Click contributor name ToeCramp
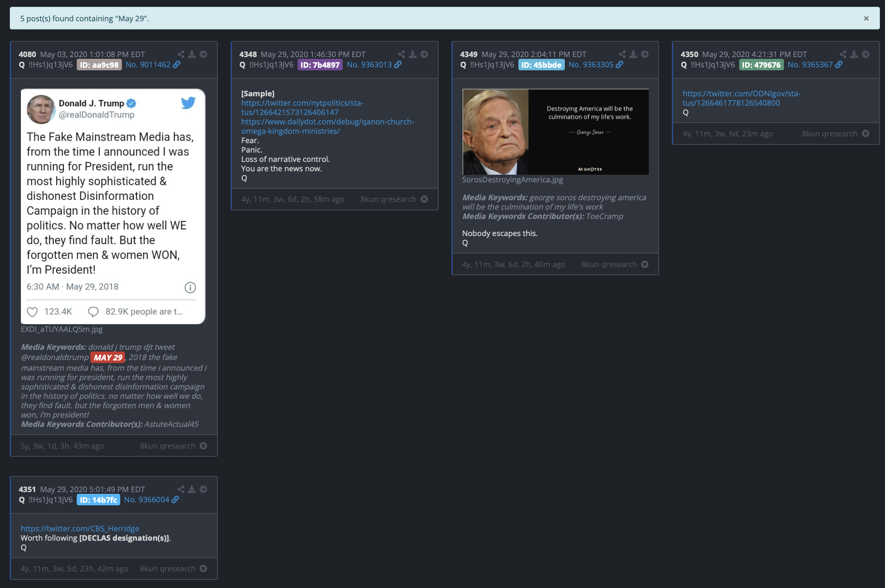The height and width of the screenshot is (588, 885). coord(604,216)
